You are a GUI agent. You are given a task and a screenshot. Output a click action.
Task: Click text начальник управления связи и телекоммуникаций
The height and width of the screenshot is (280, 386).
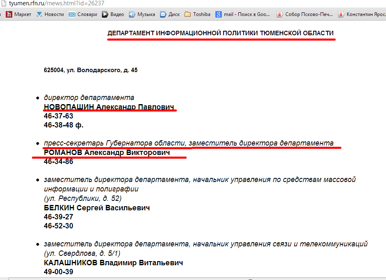point(280,244)
